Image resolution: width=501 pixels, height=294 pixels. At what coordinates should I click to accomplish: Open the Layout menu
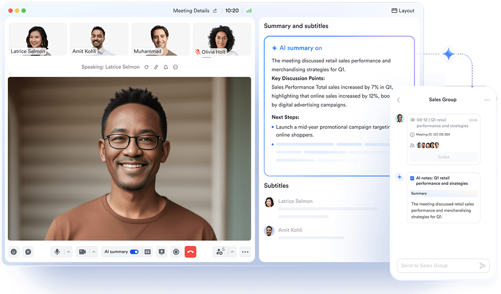coord(403,10)
